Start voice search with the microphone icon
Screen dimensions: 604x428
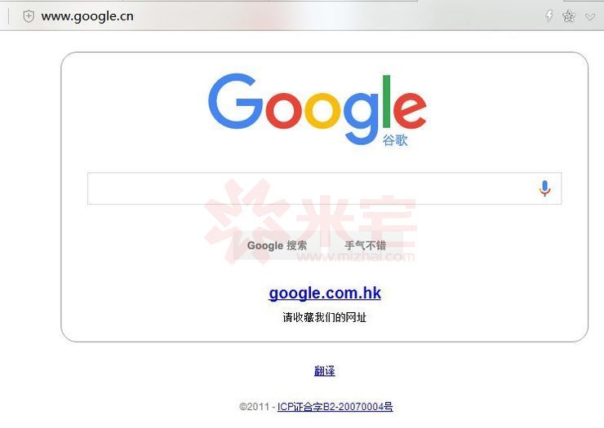pyautogui.click(x=544, y=188)
